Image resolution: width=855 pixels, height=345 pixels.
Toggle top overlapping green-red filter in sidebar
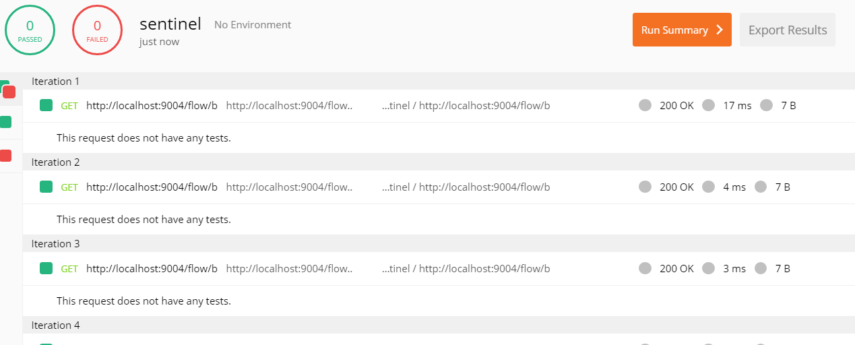point(7,90)
